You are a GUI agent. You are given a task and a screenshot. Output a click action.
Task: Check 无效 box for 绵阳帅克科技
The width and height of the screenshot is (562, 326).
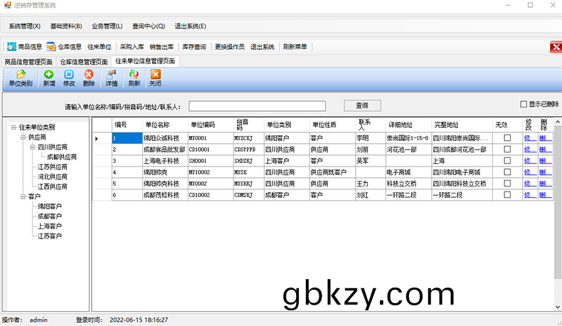pos(507,183)
